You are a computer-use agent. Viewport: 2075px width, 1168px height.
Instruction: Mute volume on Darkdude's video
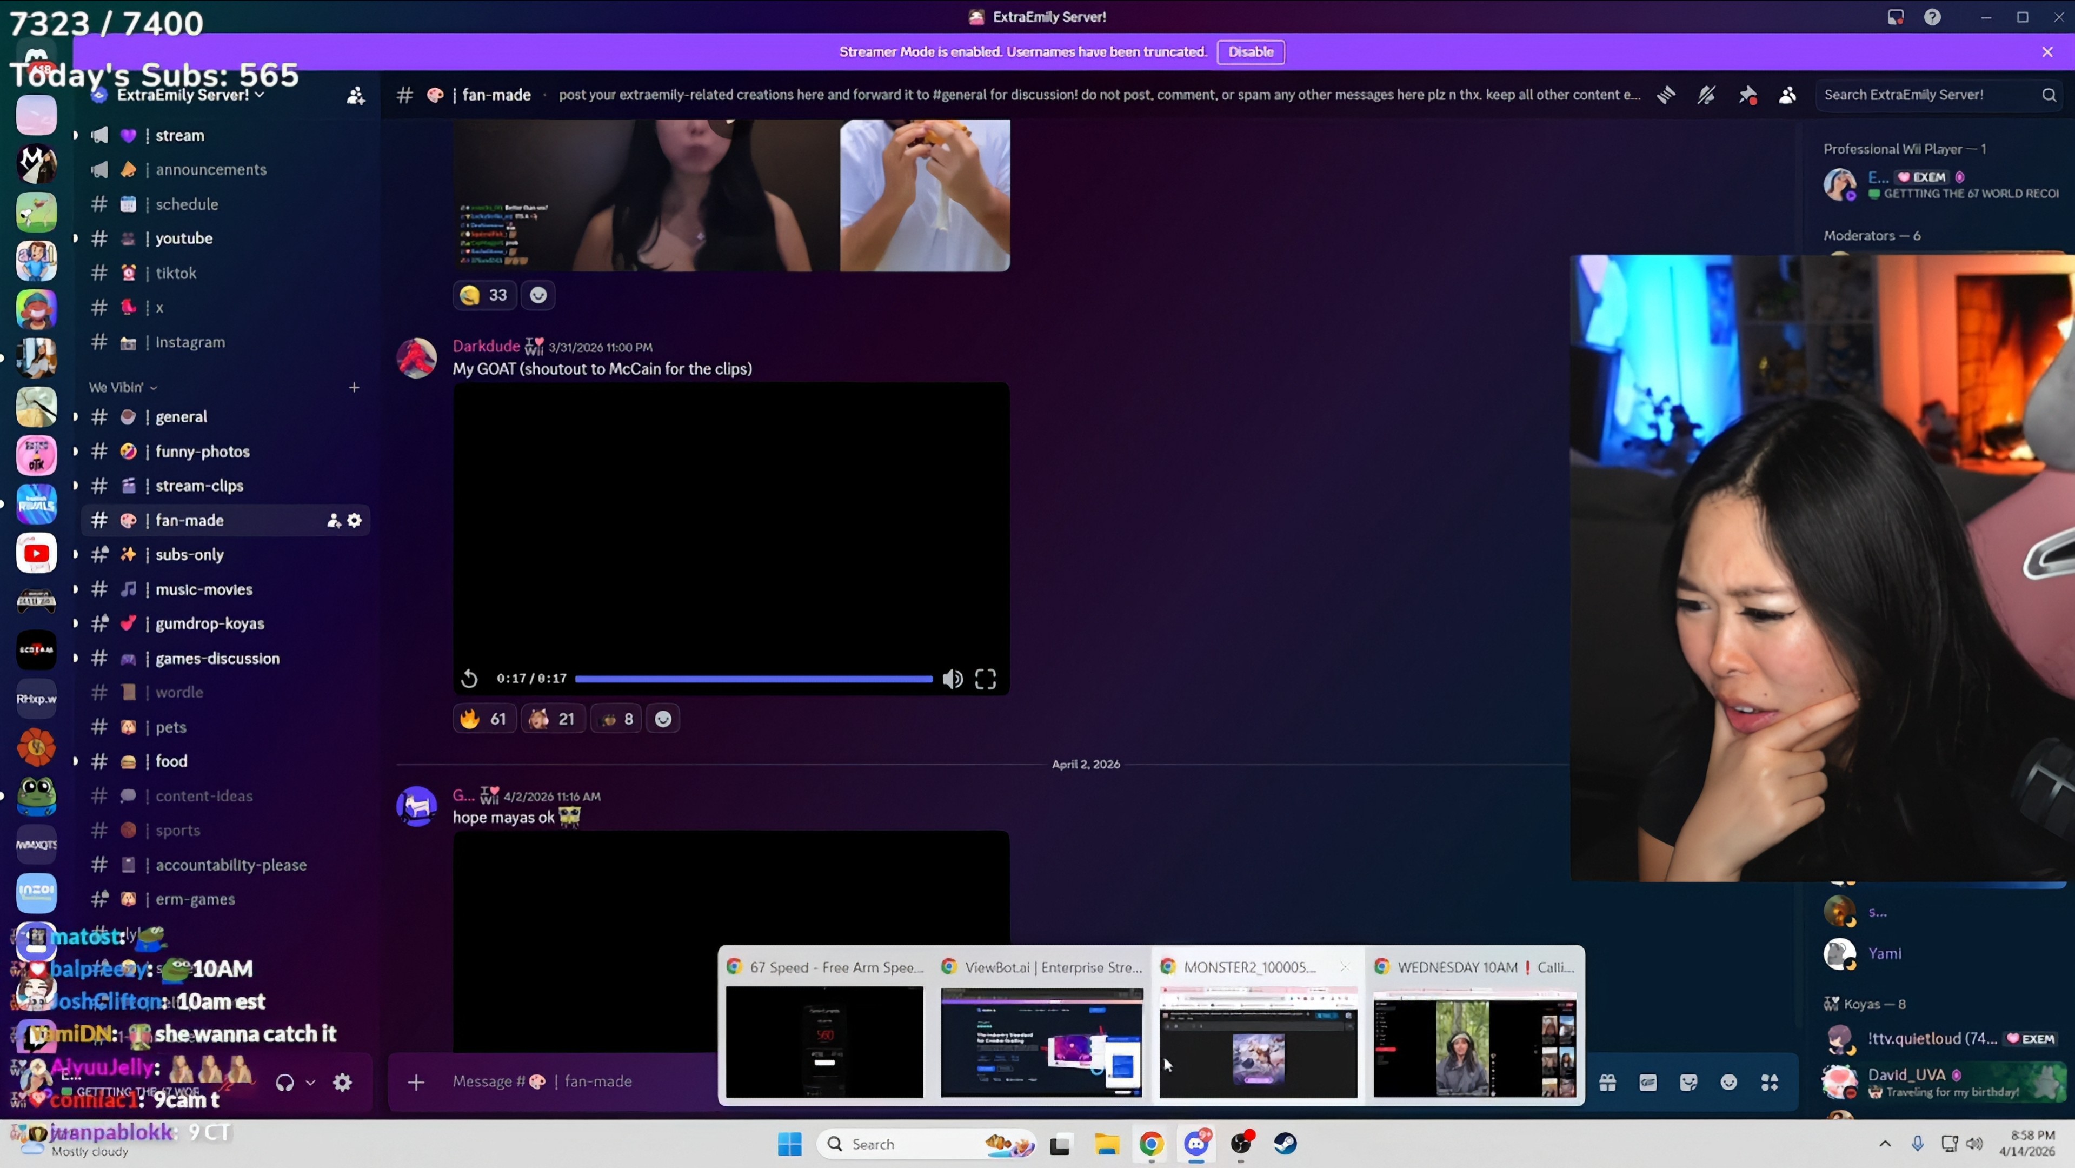[x=952, y=679]
